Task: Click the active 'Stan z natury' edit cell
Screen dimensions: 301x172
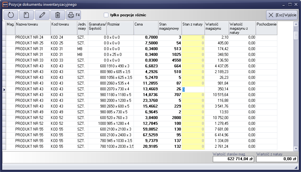Action: pos(193,90)
